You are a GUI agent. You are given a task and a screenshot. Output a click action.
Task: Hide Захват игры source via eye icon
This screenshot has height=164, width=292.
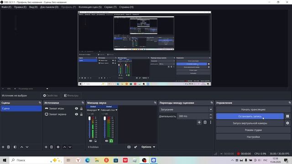[x=76, y=108]
